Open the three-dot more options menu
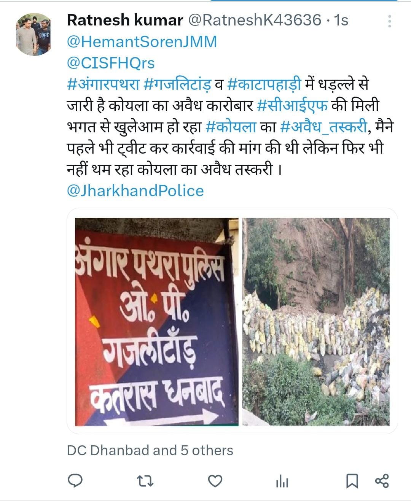The image size is (411, 502). tap(389, 21)
